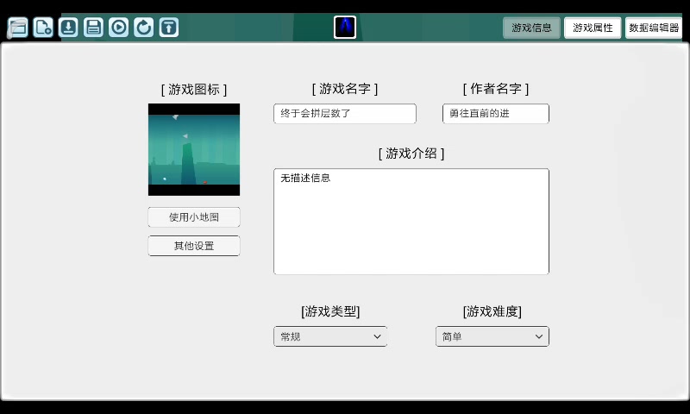This screenshot has height=414, width=690.
Task: Click the upload/publish arrow icon
Action: (169, 28)
